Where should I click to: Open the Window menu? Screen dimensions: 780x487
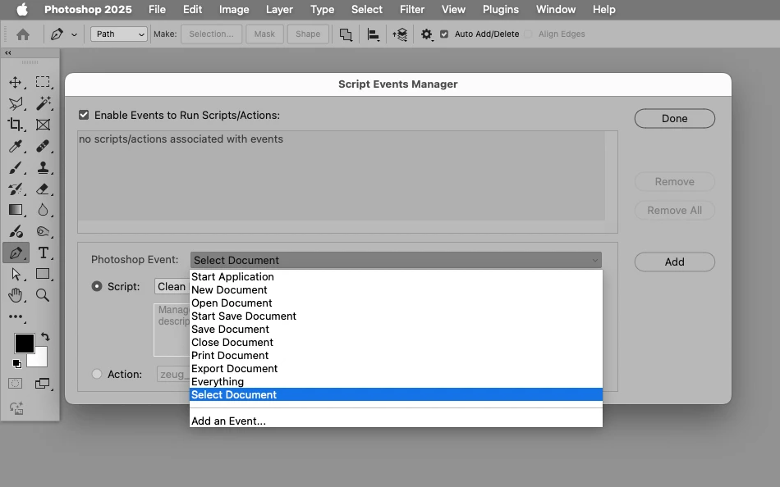pyautogui.click(x=556, y=10)
